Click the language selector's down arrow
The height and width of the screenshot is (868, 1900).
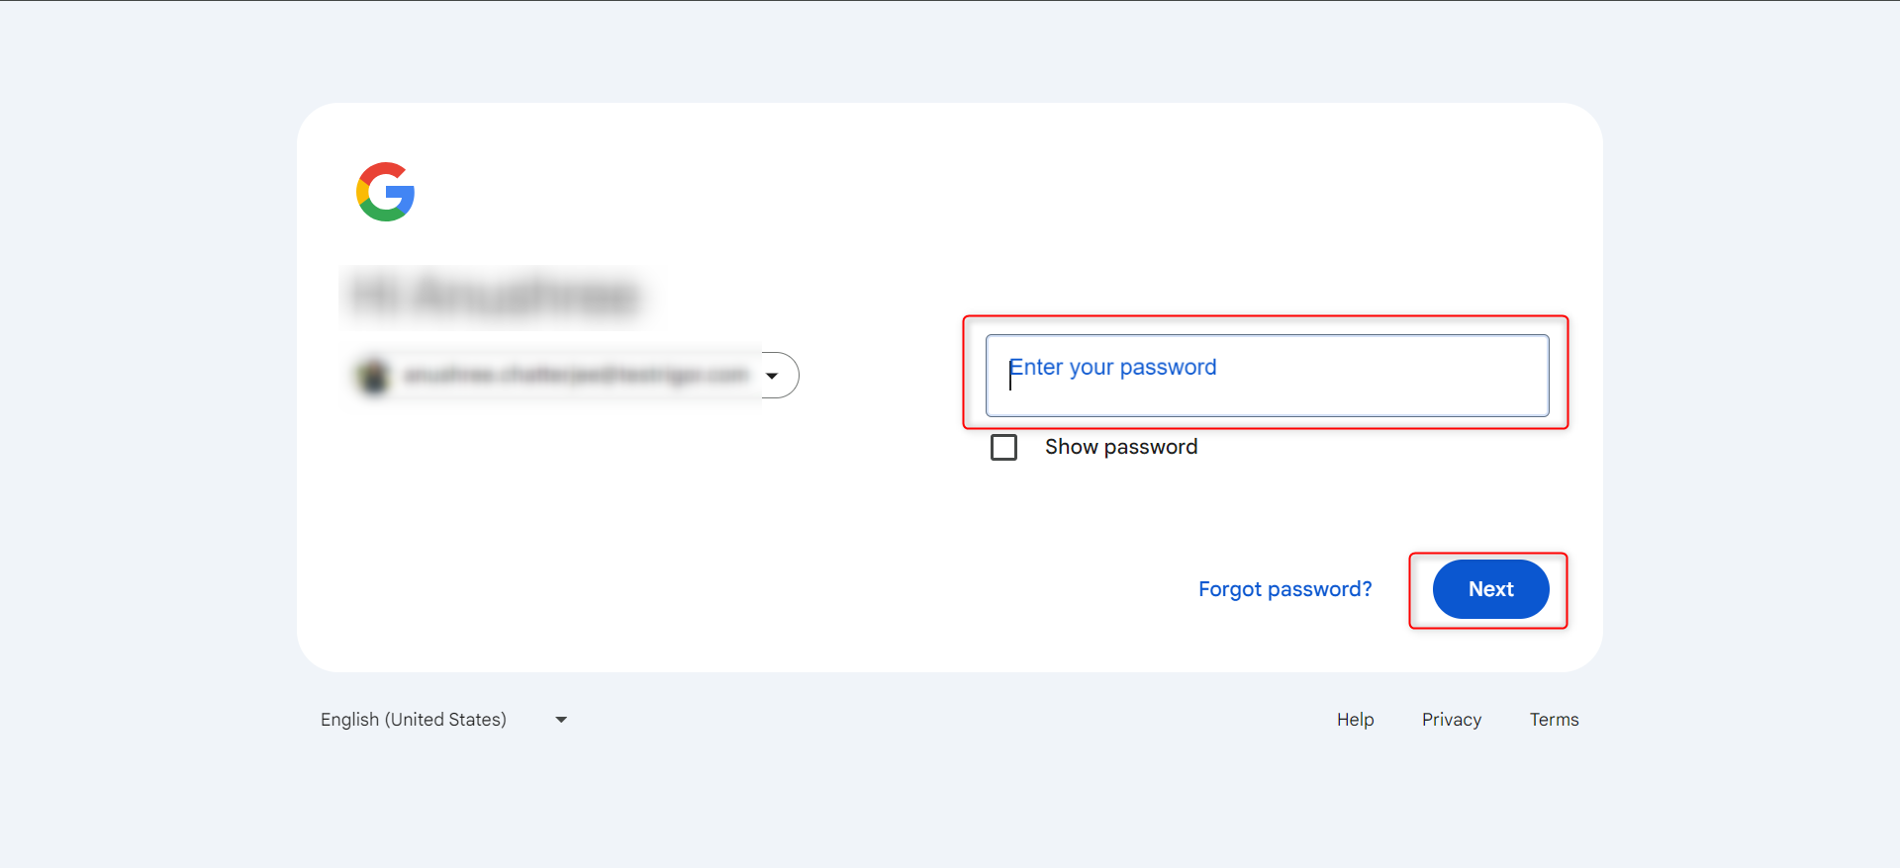click(x=561, y=720)
